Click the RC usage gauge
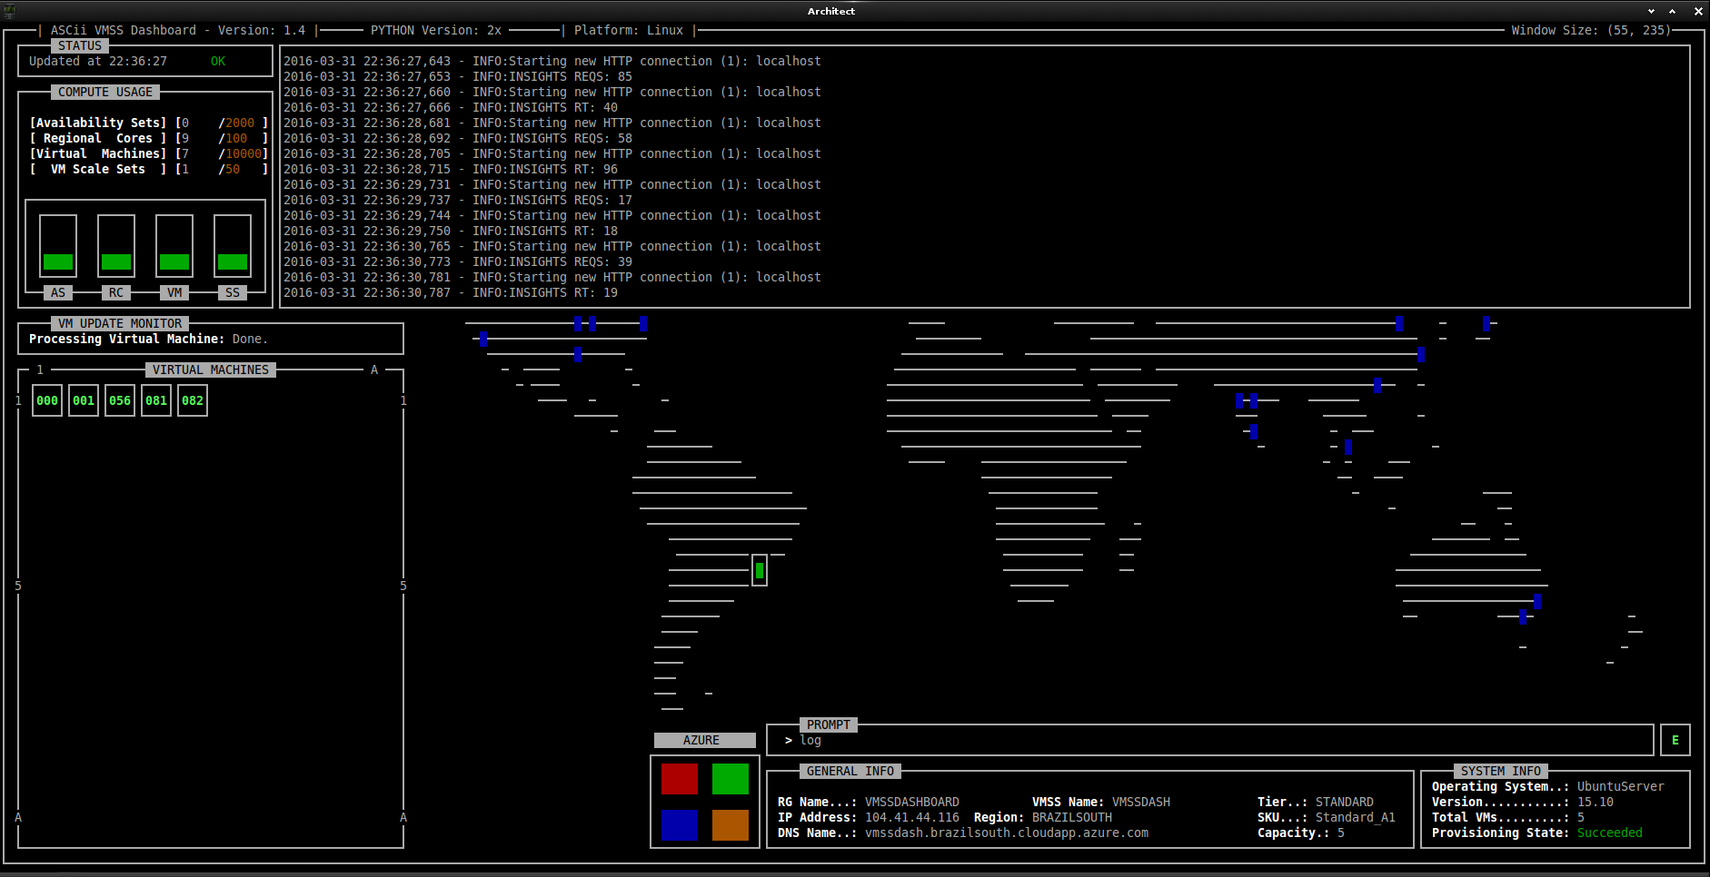The height and width of the screenshot is (877, 1710). 116,246
